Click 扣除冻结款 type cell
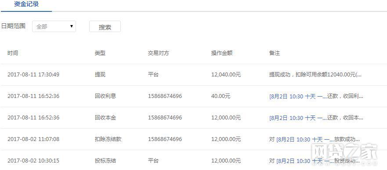387x170 pixels. pos(108,139)
